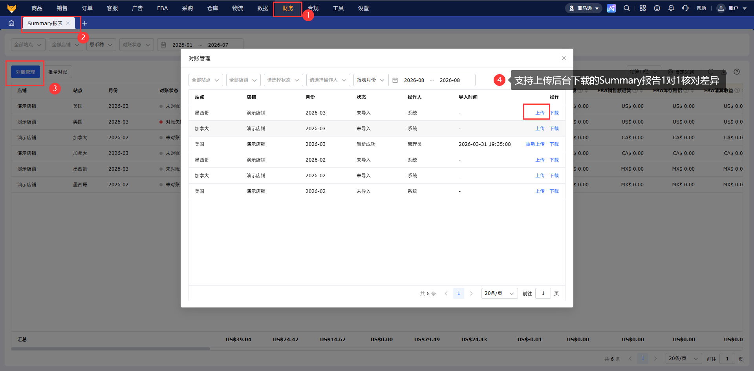Click 下载 for 加拿大 2026-03 row

click(554, 128)
